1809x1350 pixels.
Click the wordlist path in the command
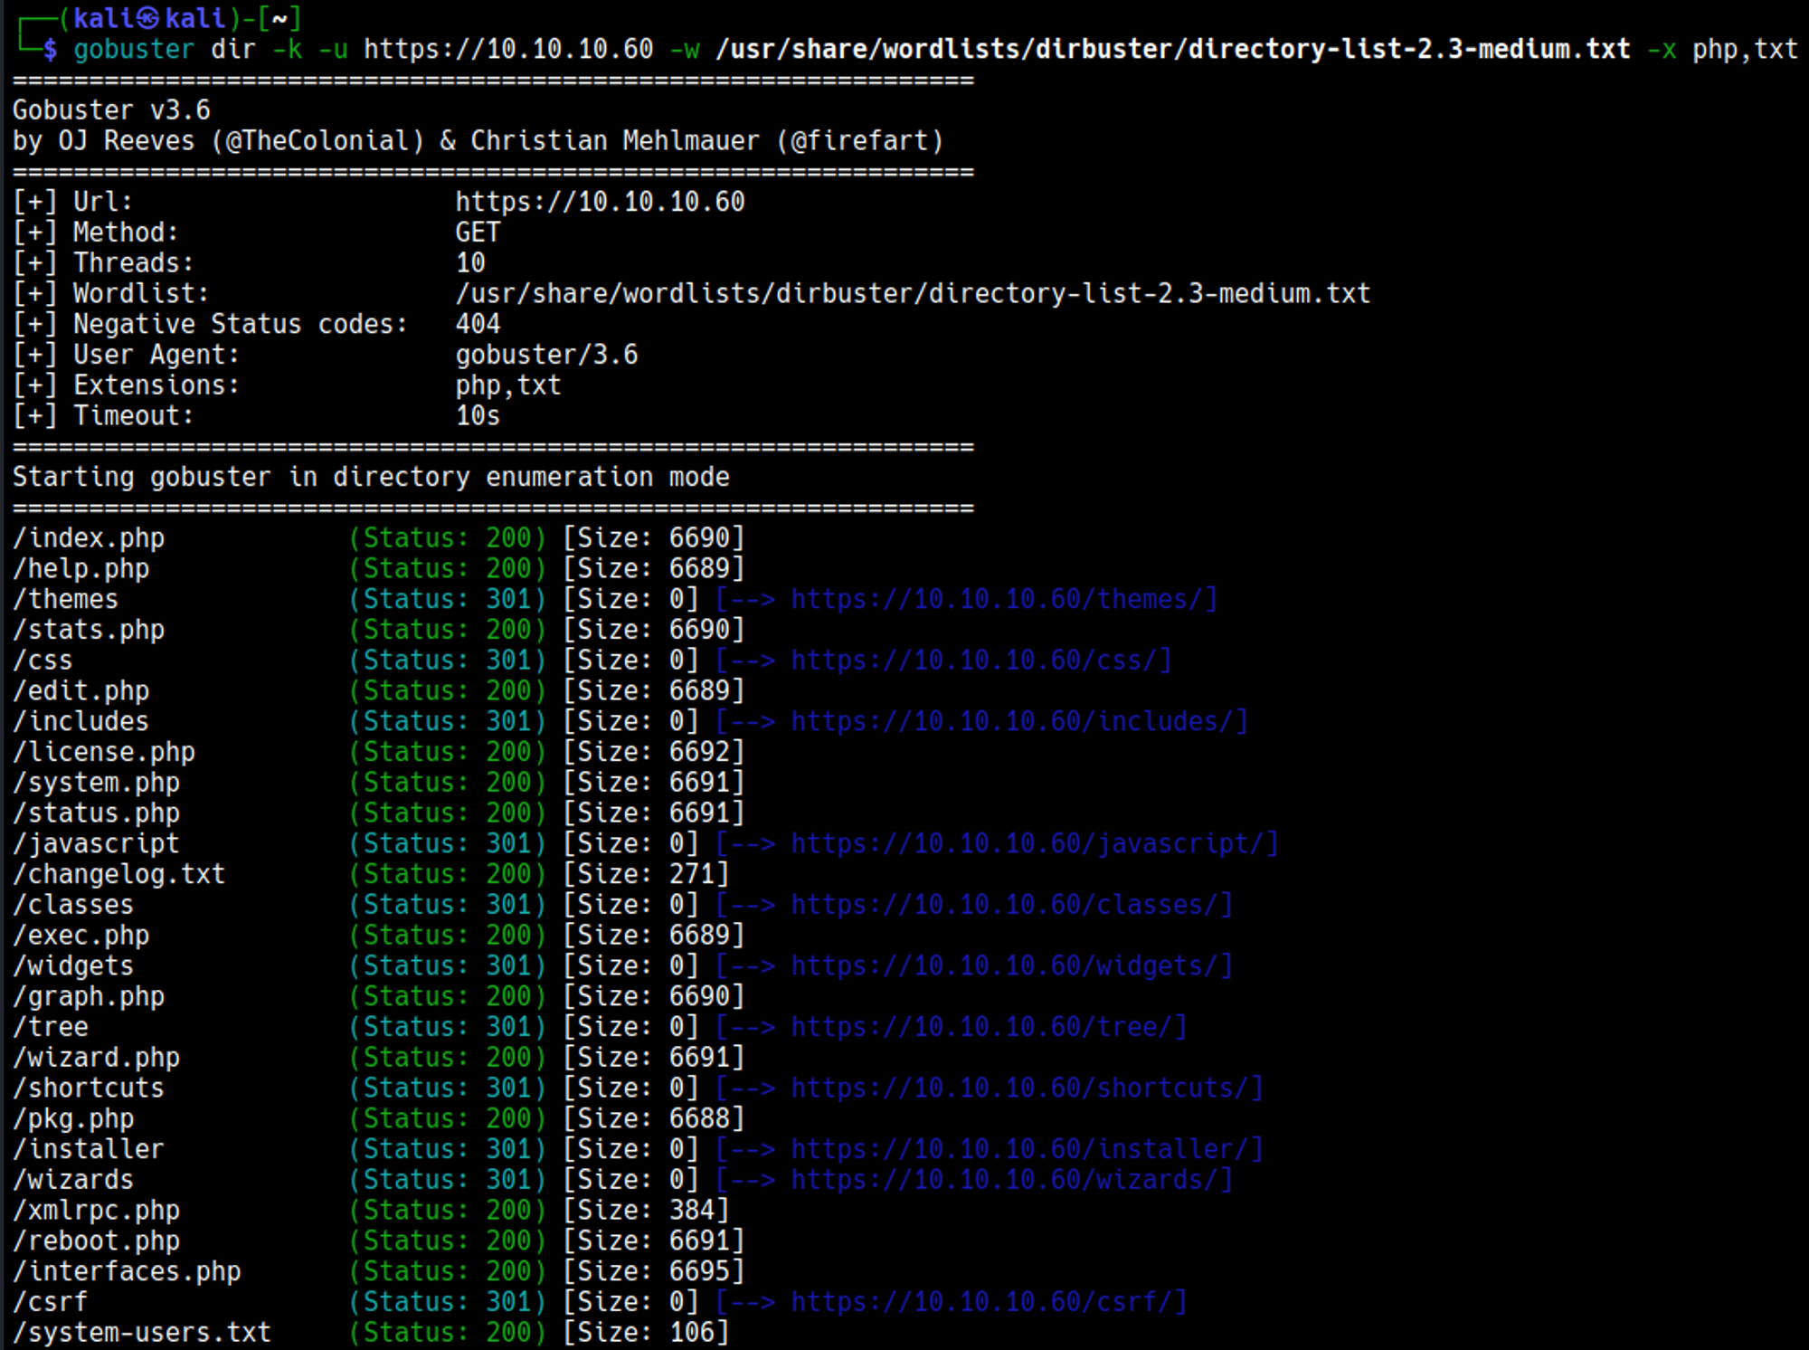1172,49
